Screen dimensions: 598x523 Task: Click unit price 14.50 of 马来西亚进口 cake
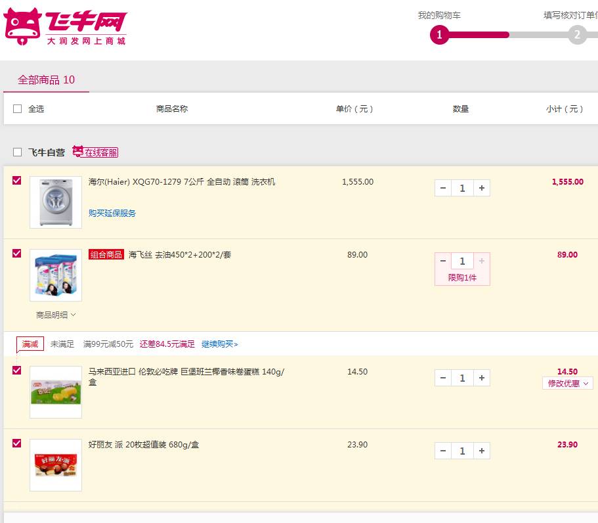[357, 372]
